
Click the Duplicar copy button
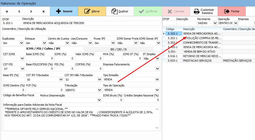point(120,11)
